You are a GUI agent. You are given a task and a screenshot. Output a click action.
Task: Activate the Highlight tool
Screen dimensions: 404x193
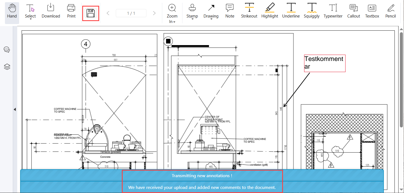click(270, 11)
